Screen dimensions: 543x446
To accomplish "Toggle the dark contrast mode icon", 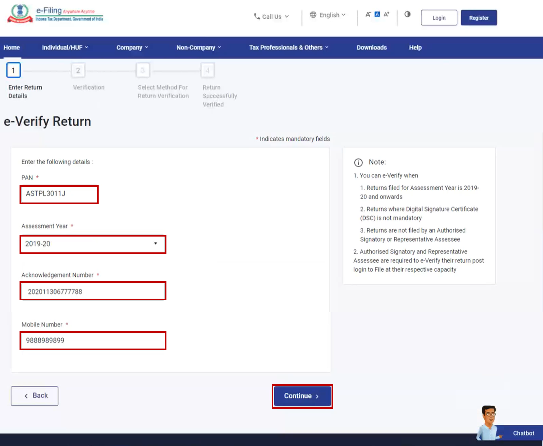I will (407, 14).
